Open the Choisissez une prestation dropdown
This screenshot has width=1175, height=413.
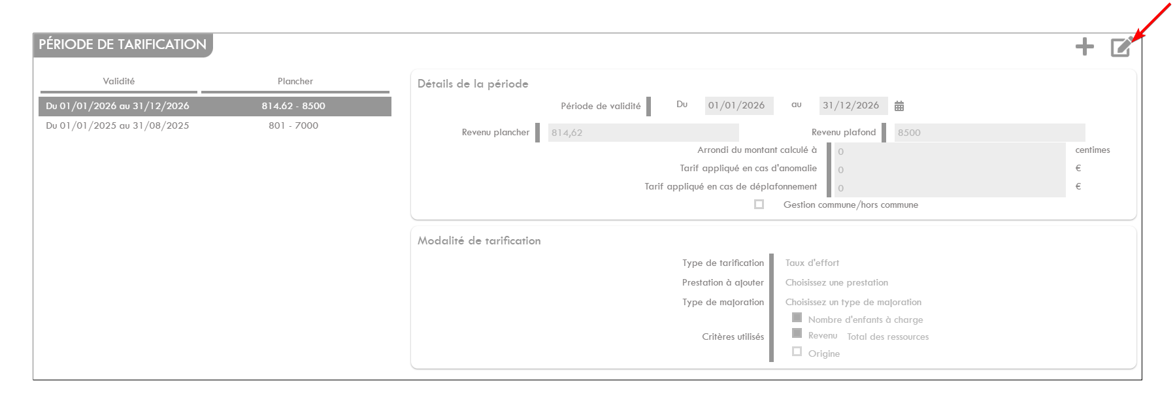836,282
